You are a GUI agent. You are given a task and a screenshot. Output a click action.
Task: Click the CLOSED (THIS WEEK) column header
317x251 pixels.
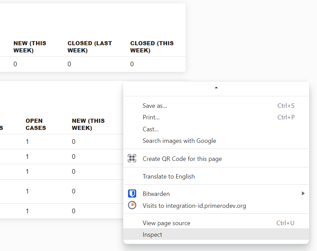(x=152, y=47)
